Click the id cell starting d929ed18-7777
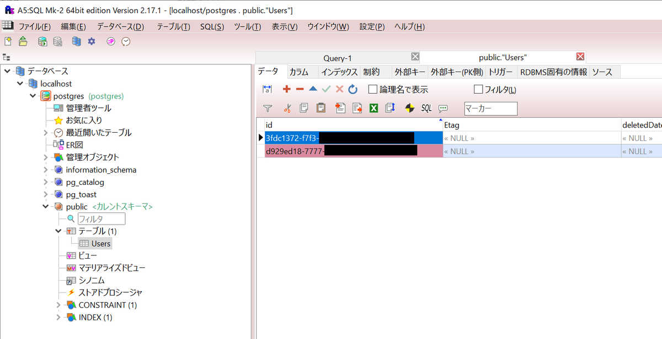Screen dimensions: 662x339 point(354,151)
